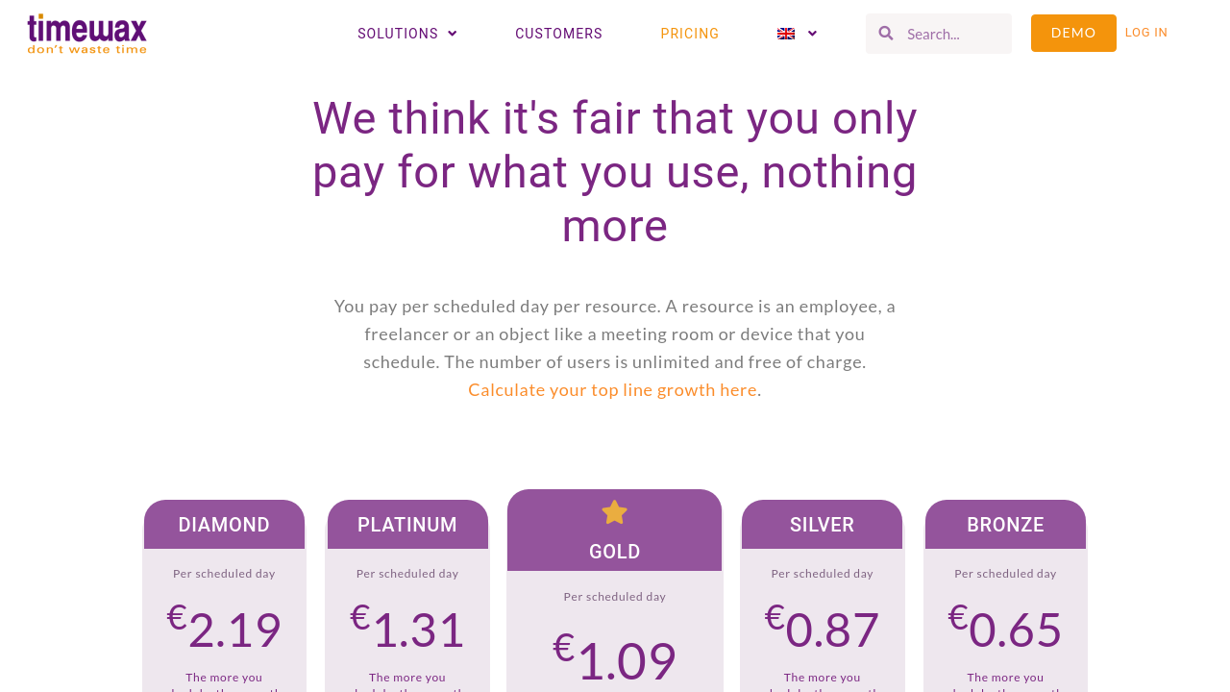
Task: Go to the Customers page
Action: (x=558, y=34)
